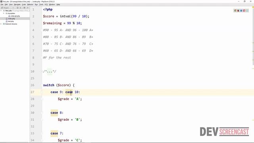Click the yellow inspection status indicator
The height and width of the screenshot is (143, 254).
pos(253,7)
